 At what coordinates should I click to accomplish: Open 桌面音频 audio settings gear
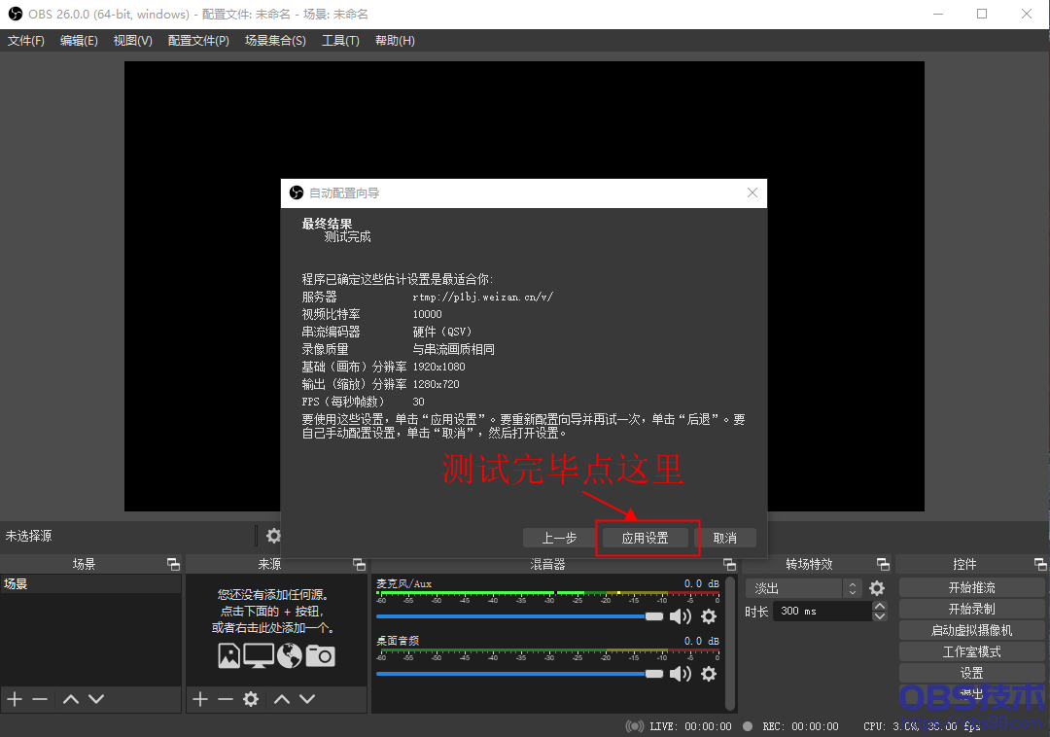[x=709, y=674]
